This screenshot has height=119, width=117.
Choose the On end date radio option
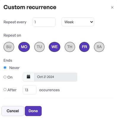pyautogui.click(x=5, y=77)
